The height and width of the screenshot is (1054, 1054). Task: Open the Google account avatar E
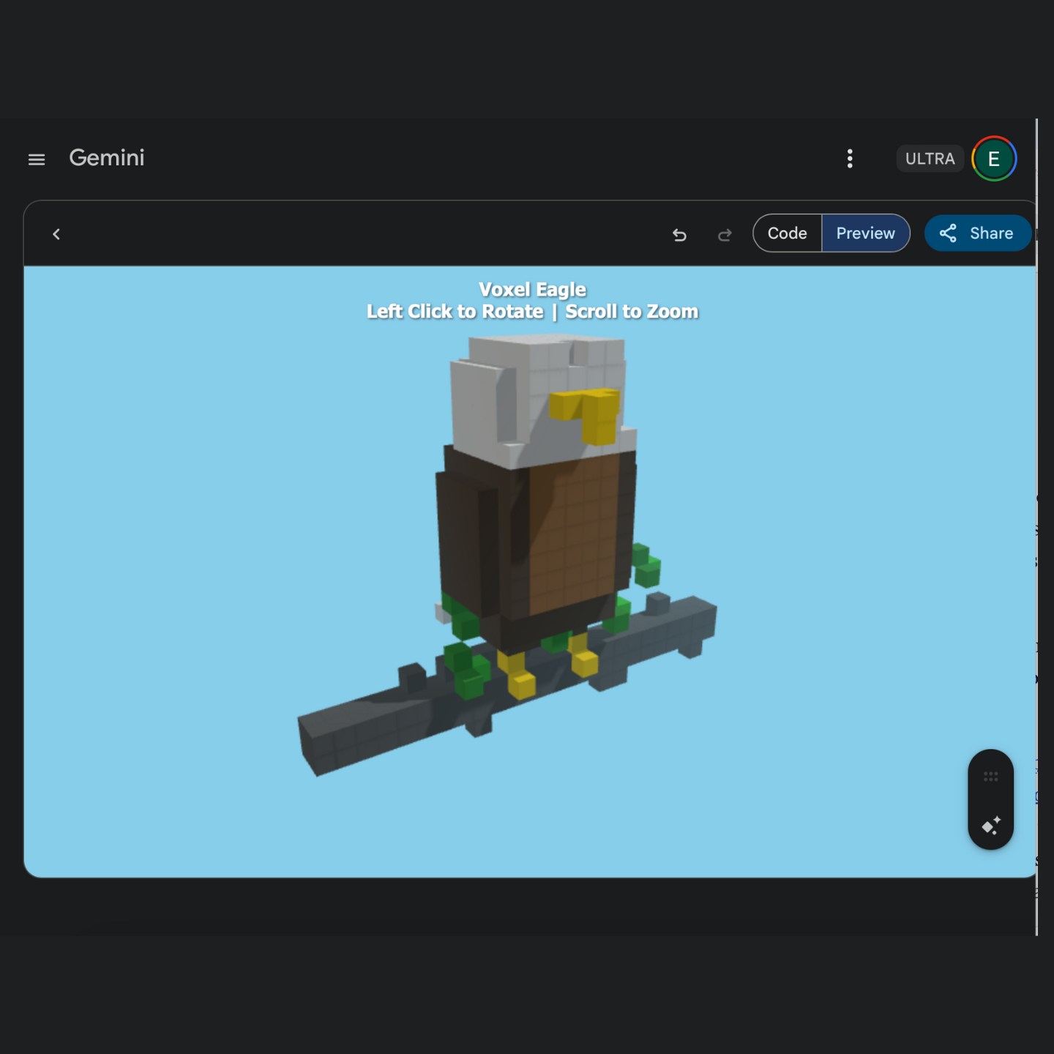[x=995, y=159]
